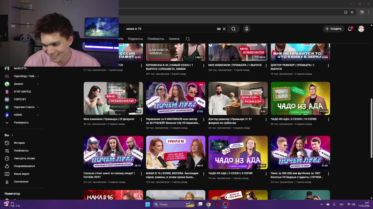Screen dimensions: 373x209
Task: Open options for 'ЧАДО ИЗ АДА | 3 СЕЗОН | 9 СЕРИЯ'
Action: [x=266, y=174]
